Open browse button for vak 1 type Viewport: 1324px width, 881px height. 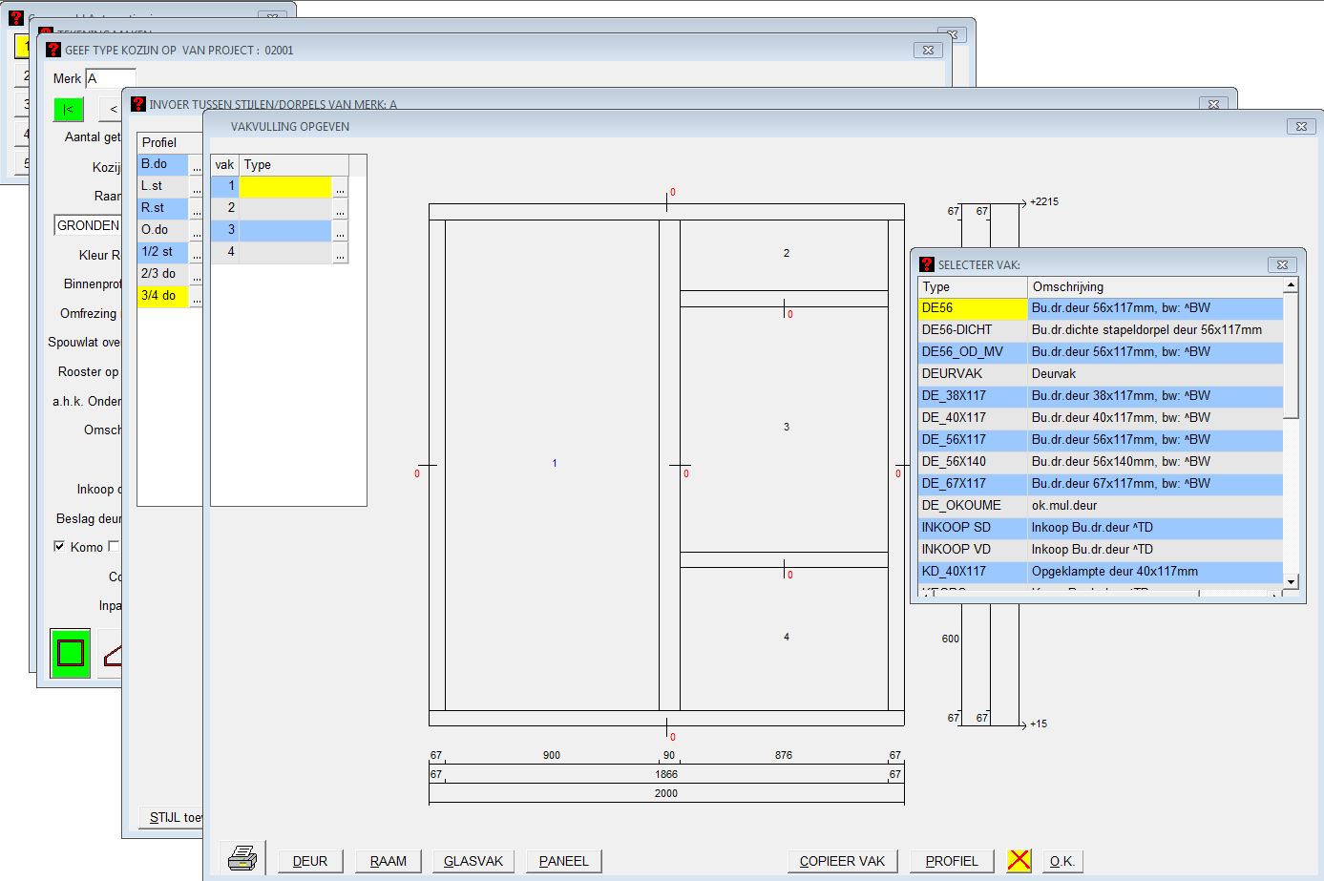[x=340, y=187]
